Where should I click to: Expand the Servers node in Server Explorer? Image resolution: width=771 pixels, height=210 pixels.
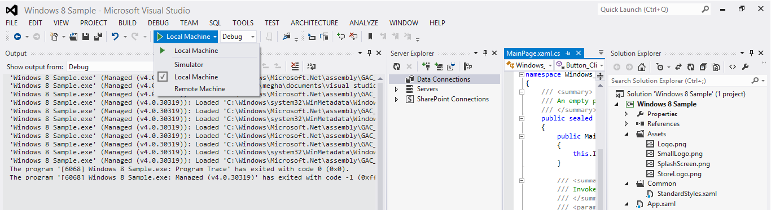click(x=396, y=90)
